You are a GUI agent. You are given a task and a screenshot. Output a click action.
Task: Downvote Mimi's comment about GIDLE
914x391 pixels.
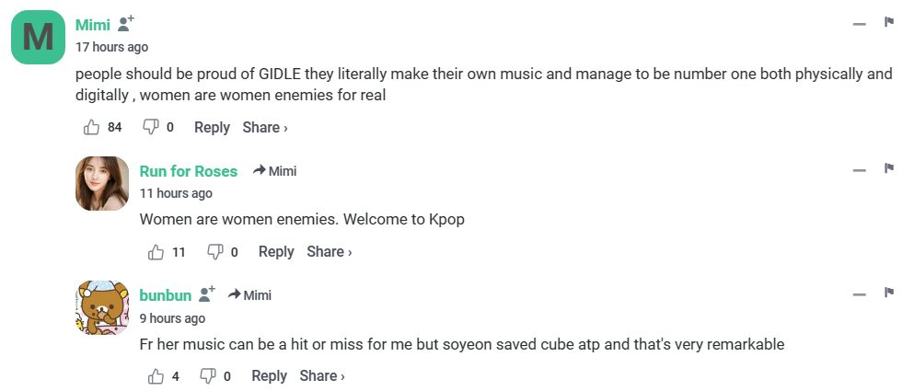(151, 127)
